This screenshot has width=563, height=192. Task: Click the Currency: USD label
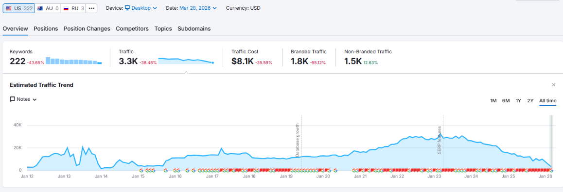(x=243, y=8)
